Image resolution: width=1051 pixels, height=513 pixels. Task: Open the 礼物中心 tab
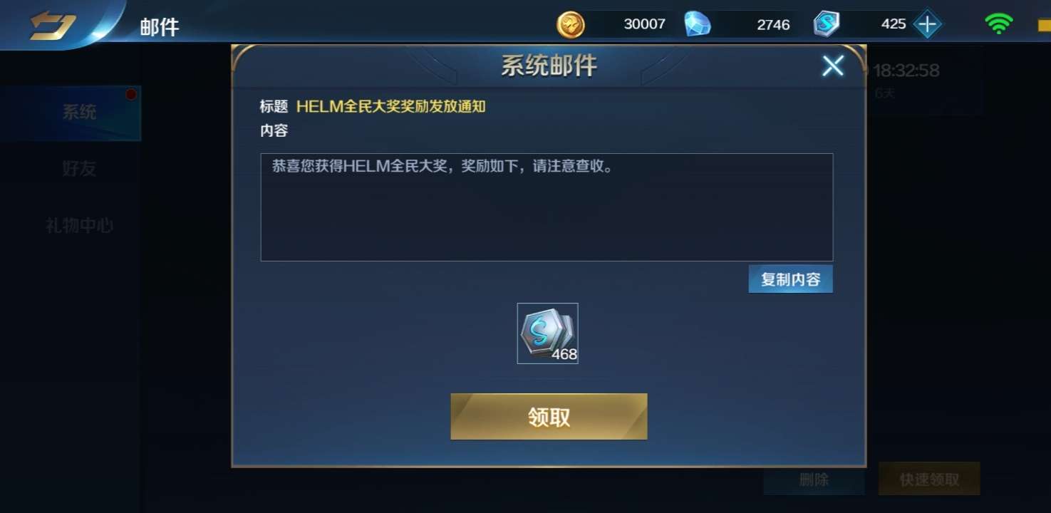pos(79,226)
